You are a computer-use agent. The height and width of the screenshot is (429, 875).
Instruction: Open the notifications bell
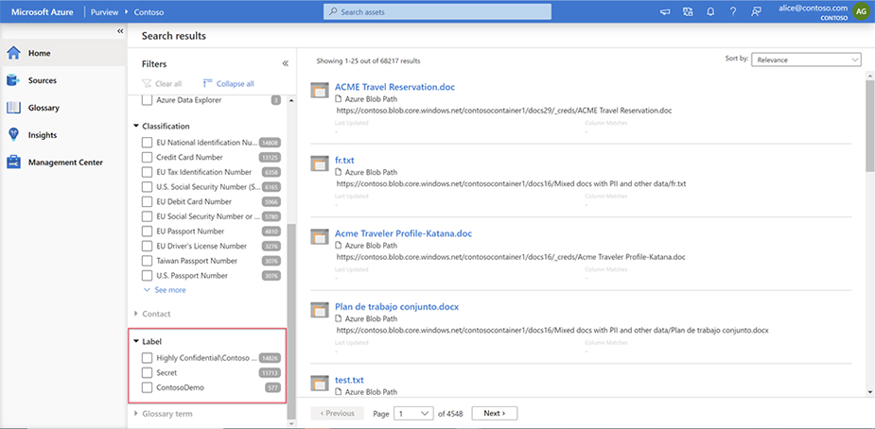710,11
